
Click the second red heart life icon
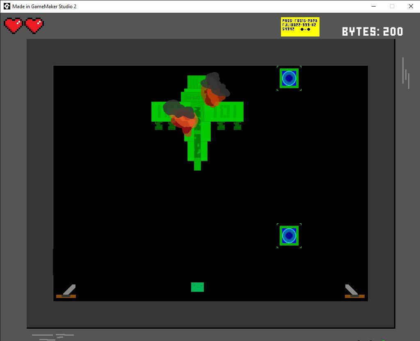[x=34, y=25]
